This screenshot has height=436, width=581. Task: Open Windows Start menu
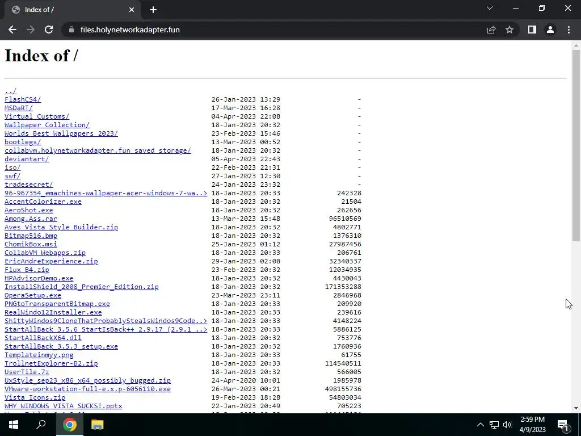14,425
